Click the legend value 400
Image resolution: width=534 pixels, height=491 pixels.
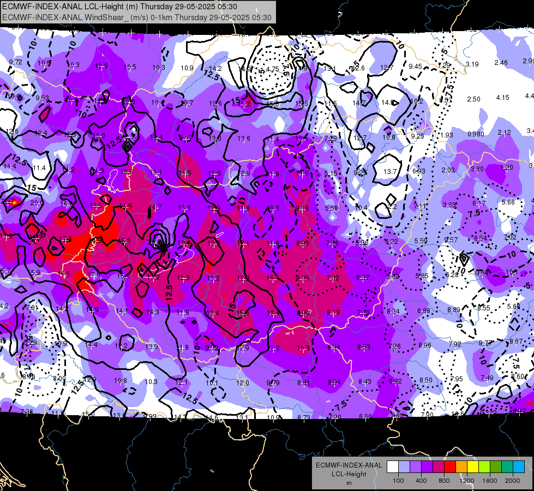(421, 481)
